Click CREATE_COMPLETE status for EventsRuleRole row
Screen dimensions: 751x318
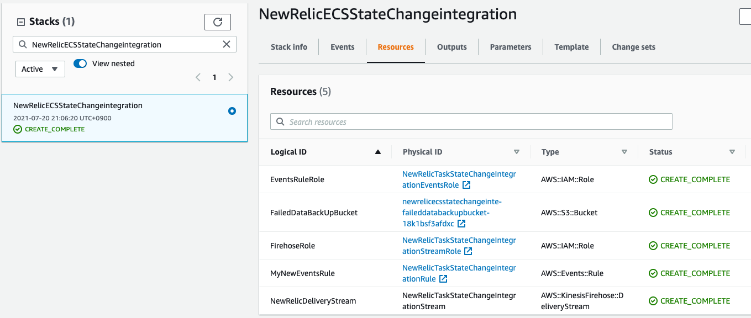pyautogui.click(x=690, y=179)
